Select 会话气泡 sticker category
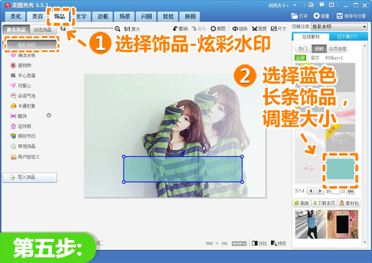This screenshot has height=263, width=372. point(23,96)
